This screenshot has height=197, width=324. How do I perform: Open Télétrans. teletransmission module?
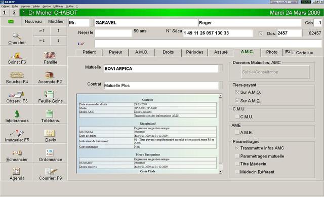pyautogui.click(x=50, y=114)
